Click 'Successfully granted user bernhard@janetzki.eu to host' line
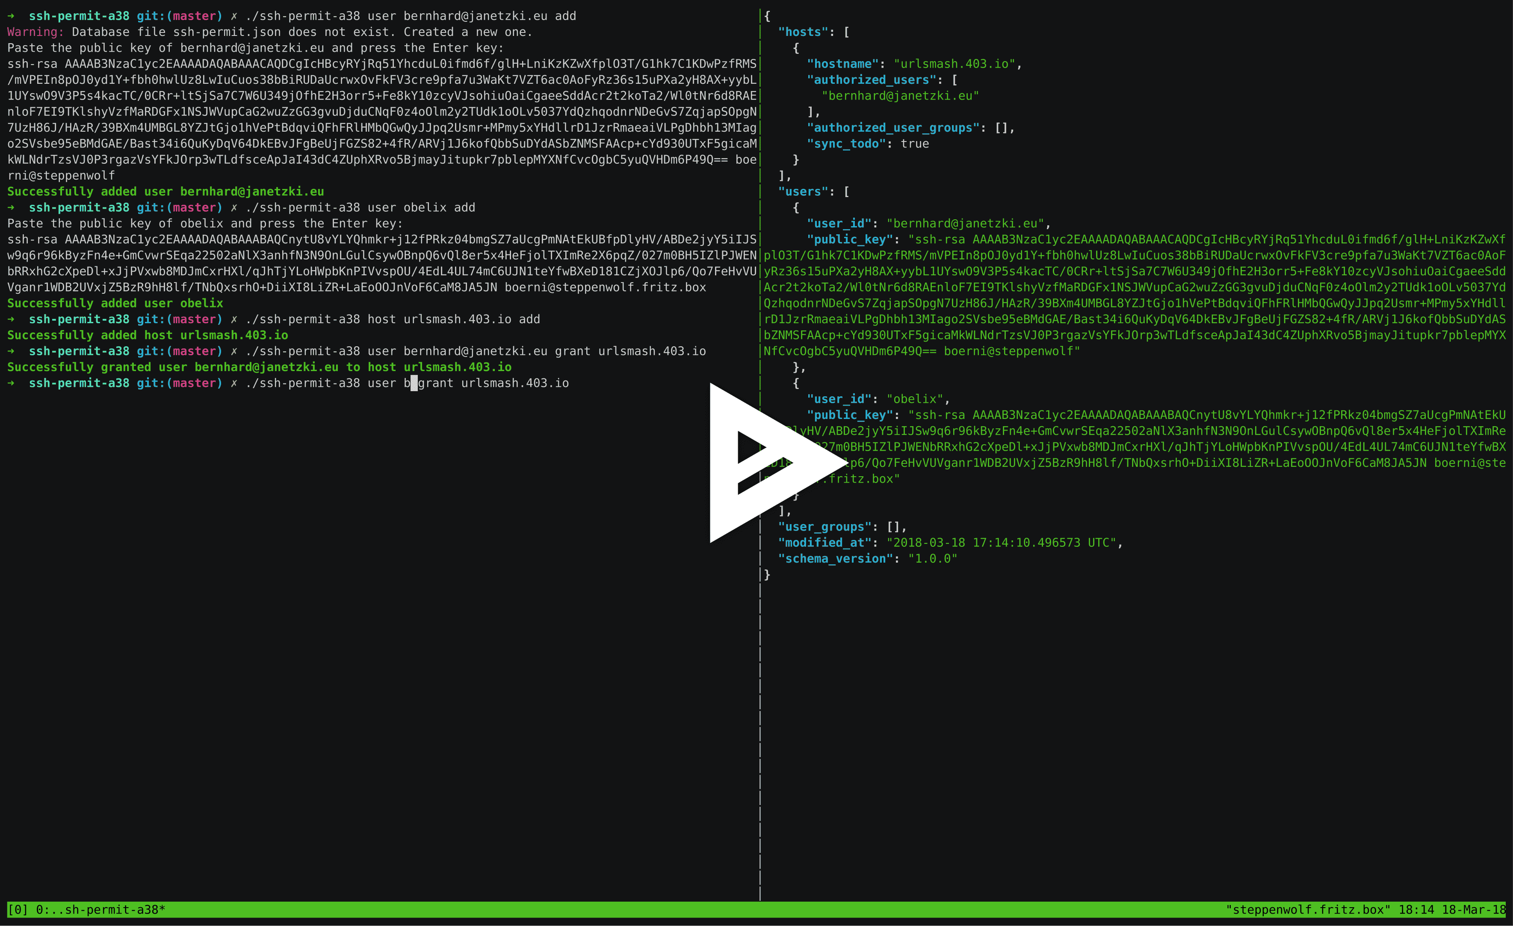The height and width of the screenshot is (926, 1513). [259, 367]
